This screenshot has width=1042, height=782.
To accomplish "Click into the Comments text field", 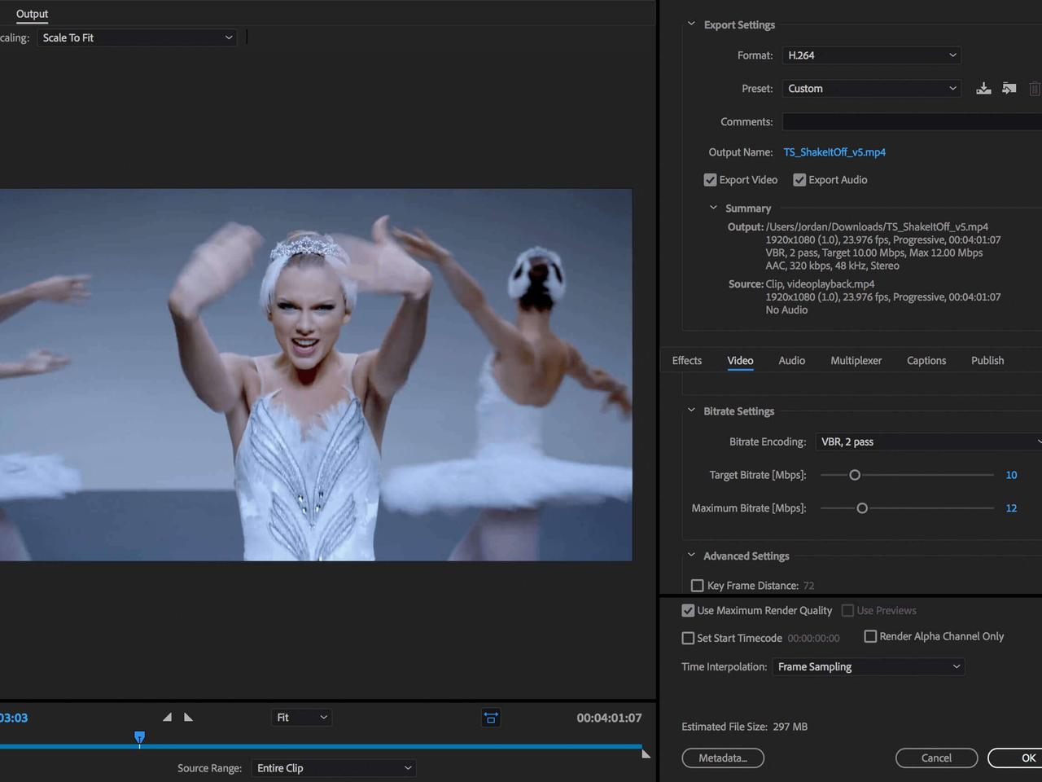I will (x=912, y=121).
